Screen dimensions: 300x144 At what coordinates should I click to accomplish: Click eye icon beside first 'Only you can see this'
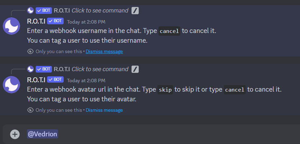[30, 52]
